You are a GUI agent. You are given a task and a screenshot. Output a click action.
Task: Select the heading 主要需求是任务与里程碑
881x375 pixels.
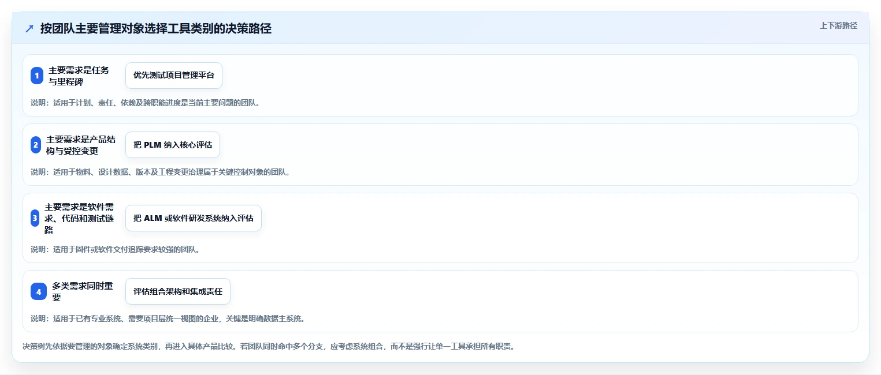pos(79,76)
